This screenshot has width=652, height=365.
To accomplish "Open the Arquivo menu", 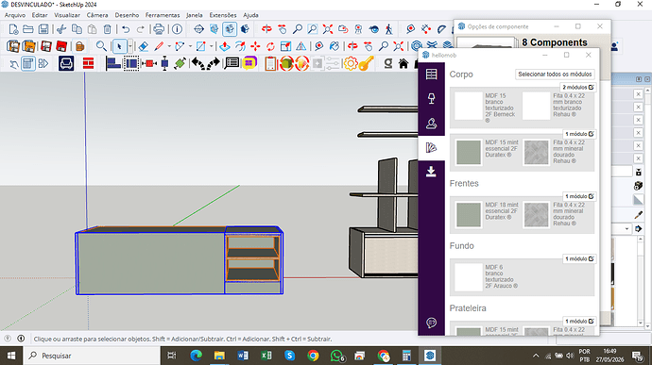I will [x=15, y=15].
